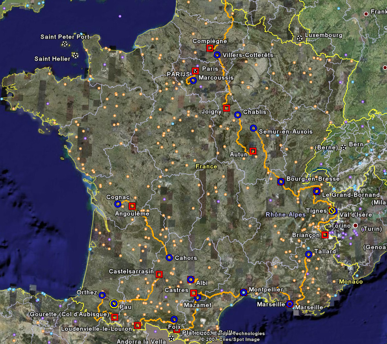Select the Andorra la Vella star icon
Viewport: 387px width, 344px height.
coord(172,338)
